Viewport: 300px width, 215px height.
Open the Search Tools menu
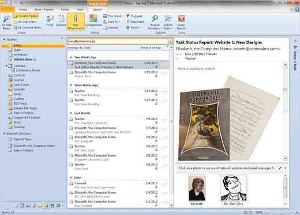pos(168,23)
